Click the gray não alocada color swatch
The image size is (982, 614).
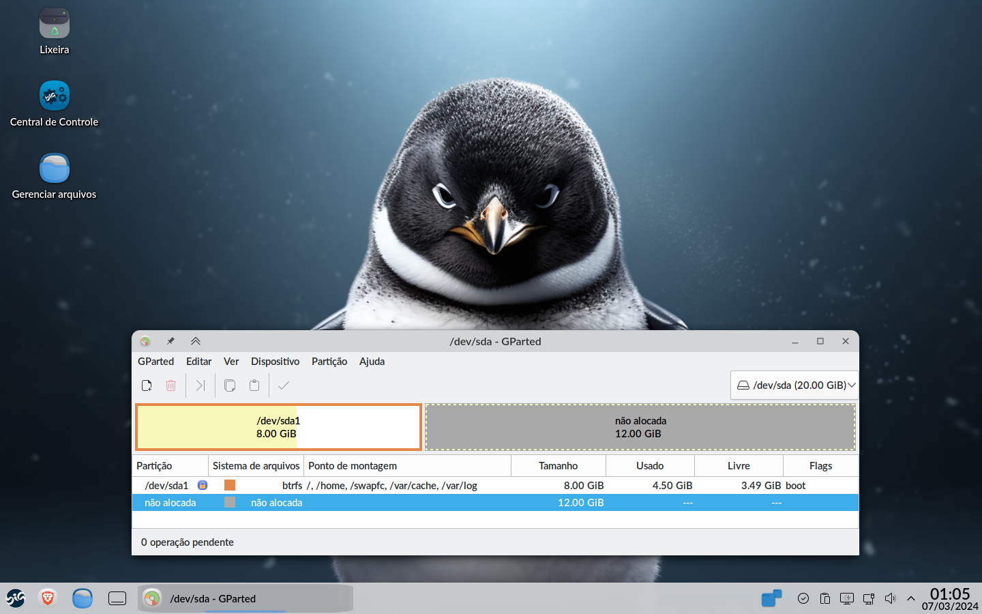[230, 502]
